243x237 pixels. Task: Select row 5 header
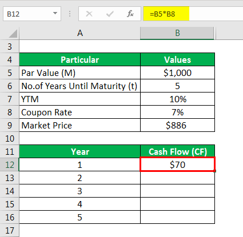point(10,73)
